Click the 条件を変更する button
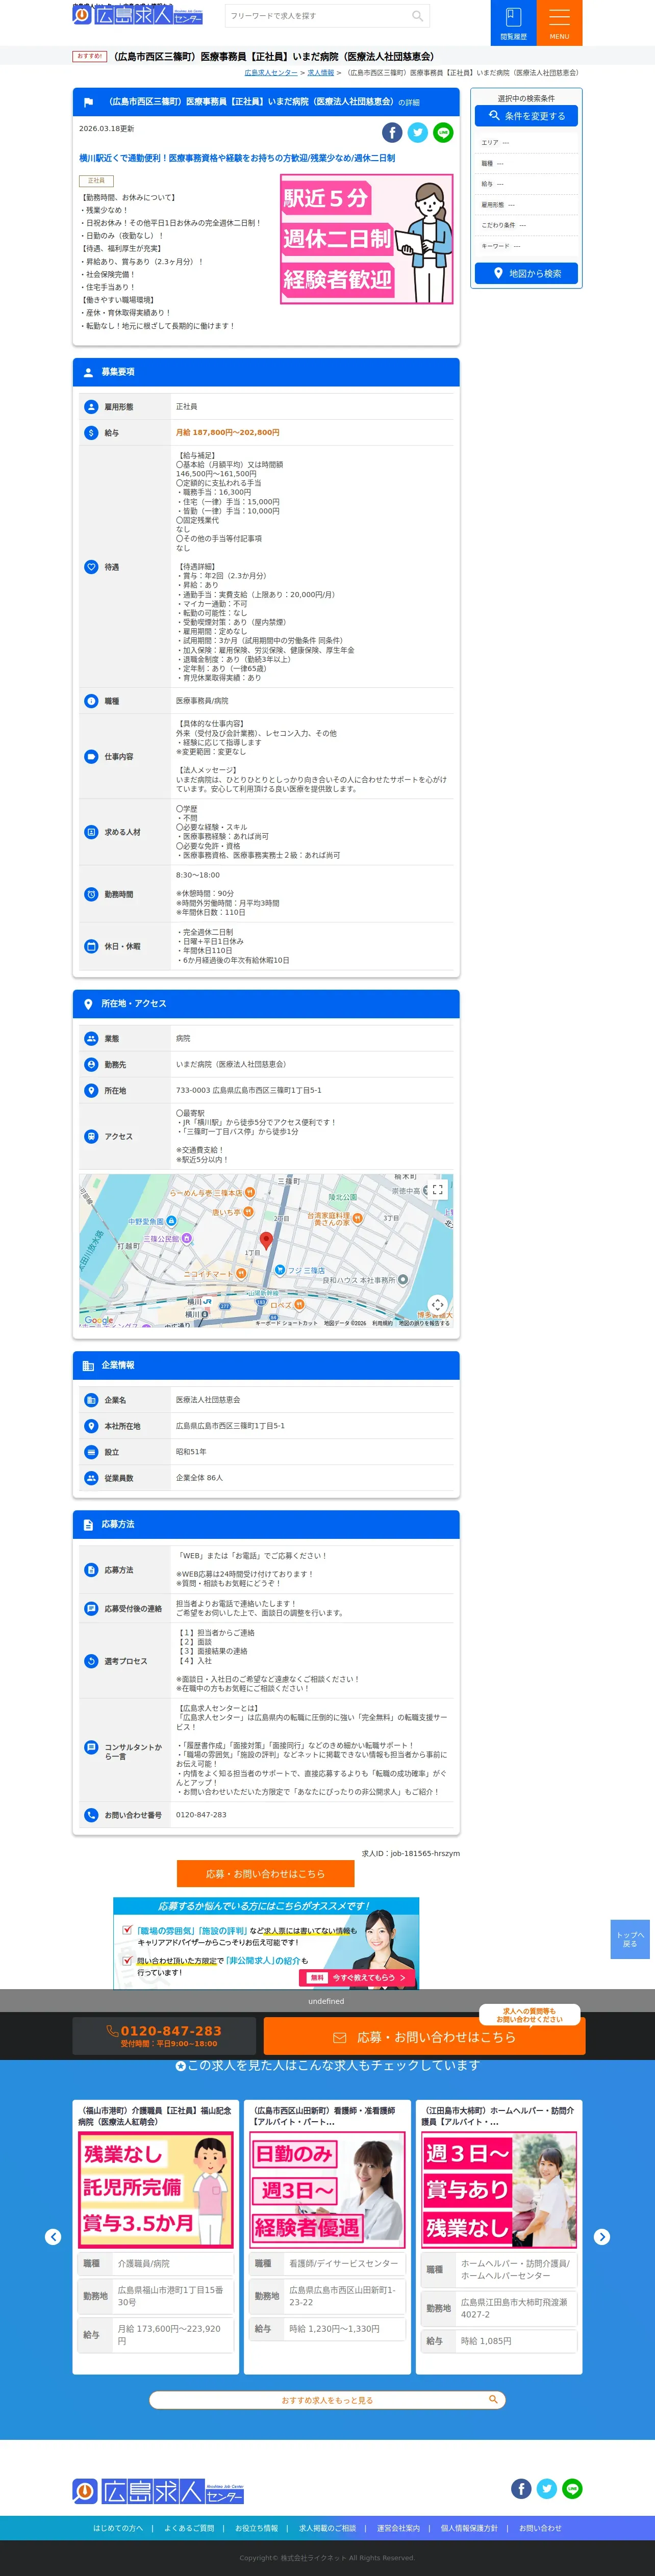Viewport: 655px width, 2576px height. pos(526,116)
